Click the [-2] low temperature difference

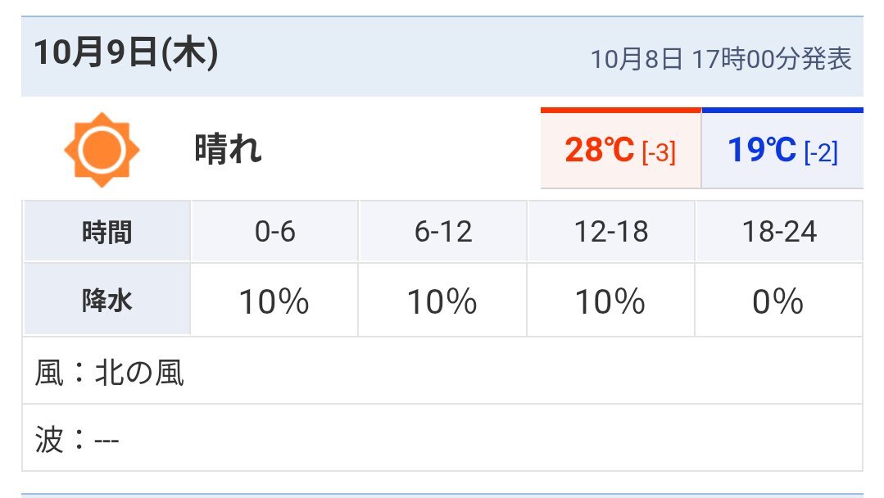tap(821, 152)
